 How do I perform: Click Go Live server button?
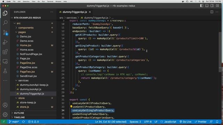click(185, 122)
